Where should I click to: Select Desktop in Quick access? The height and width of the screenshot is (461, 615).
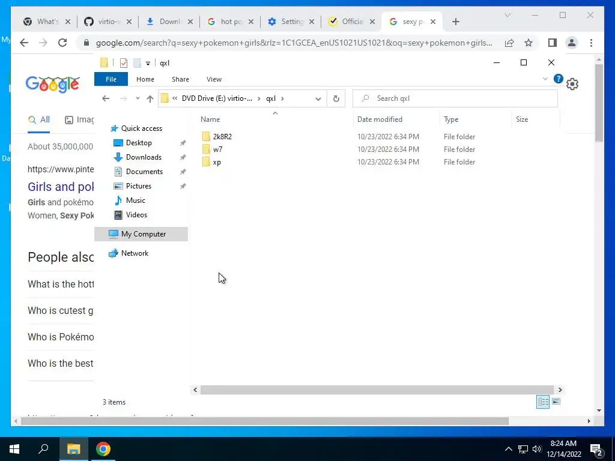click(x=139, y=143)
